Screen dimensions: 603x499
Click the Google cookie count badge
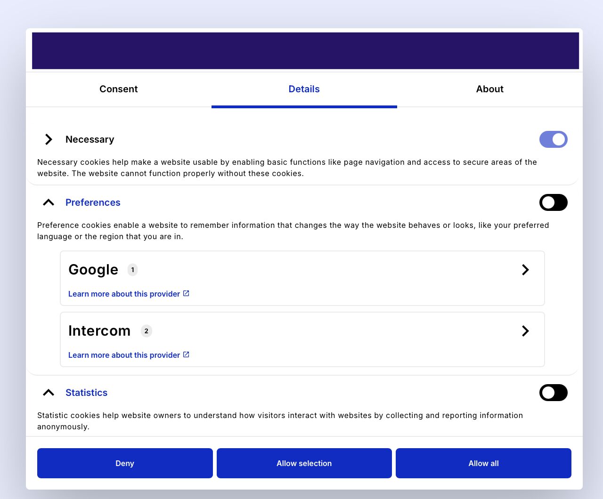(x=132, y=270)
